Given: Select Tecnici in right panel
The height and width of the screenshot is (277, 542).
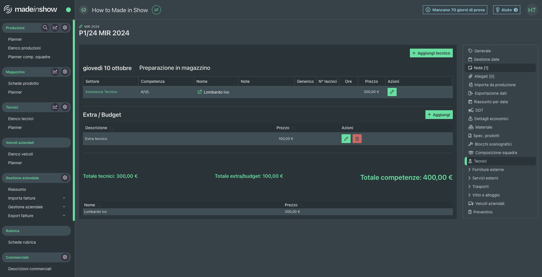Looking at the screenshot, I should tap(500, 161).
